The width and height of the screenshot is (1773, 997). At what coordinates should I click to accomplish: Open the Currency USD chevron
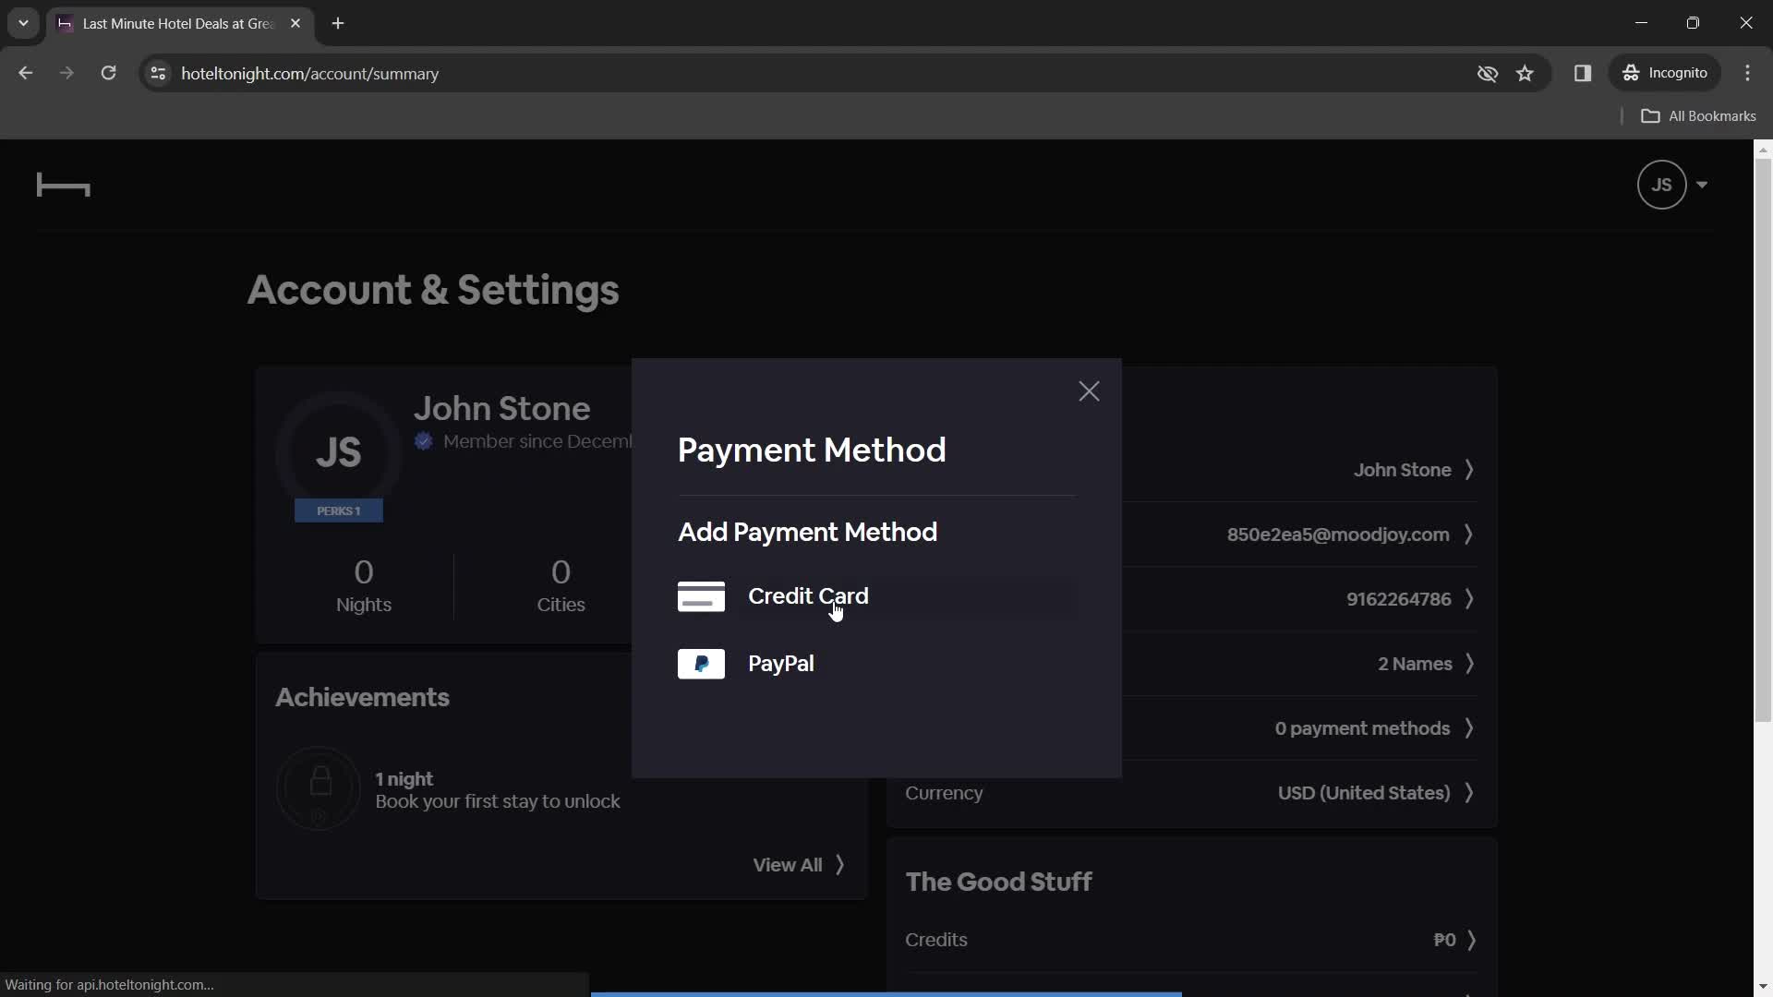(x=1469, y=793)
